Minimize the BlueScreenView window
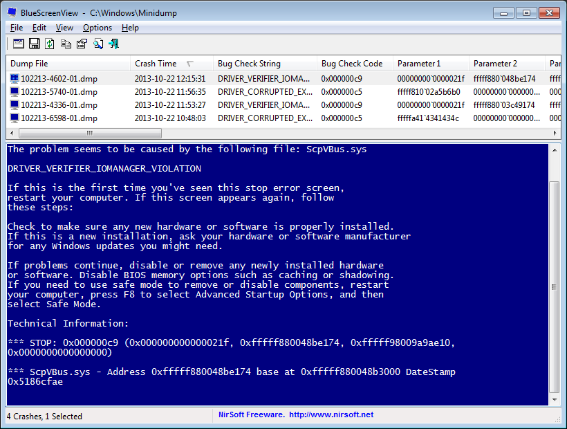This screenshot has width=567, height=429. click(503, 13)
